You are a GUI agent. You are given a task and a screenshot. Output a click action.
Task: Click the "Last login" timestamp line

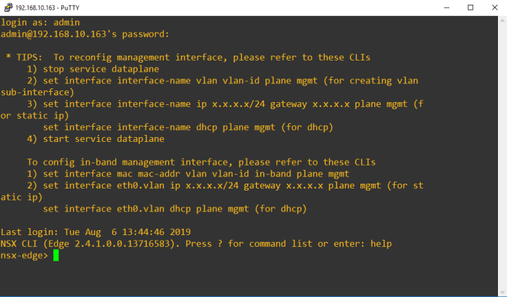[95, 232]
